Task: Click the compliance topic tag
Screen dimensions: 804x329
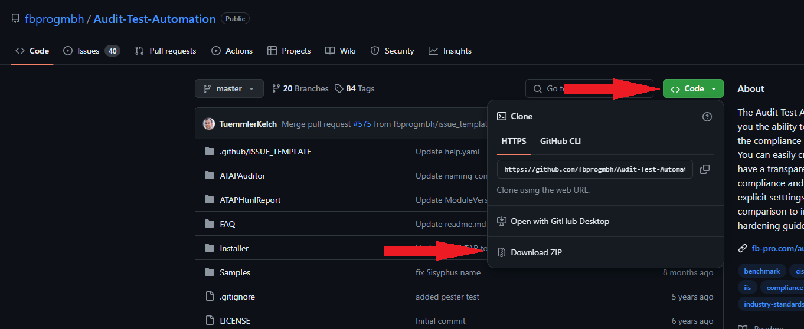Action: click(x=782, y=288)
